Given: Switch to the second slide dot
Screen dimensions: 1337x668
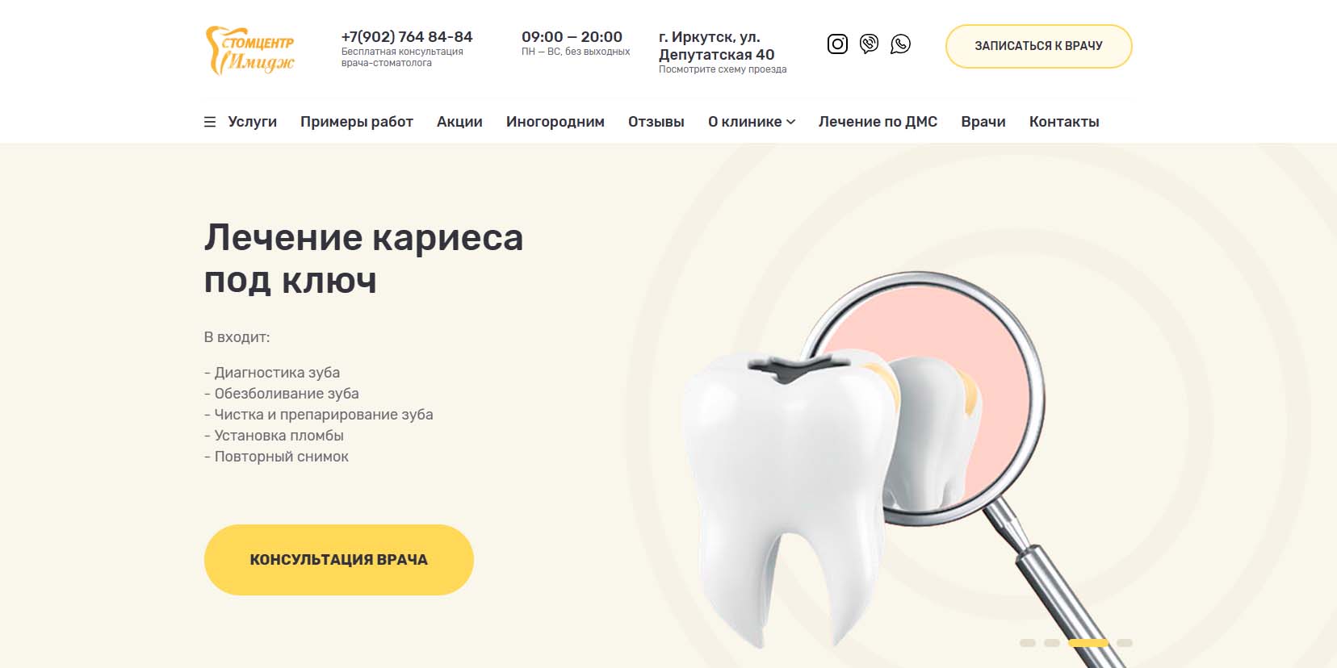Looking at the screenshot, I should (1052, 643).
